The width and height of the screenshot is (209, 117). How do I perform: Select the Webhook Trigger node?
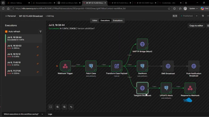point(65,66)
